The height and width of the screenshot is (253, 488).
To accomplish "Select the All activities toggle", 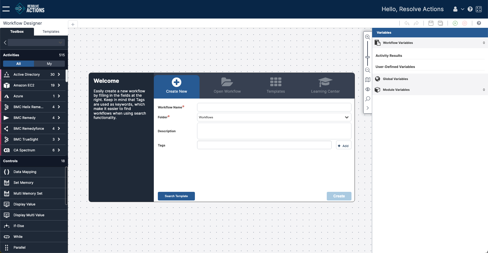I will [19, 64].
